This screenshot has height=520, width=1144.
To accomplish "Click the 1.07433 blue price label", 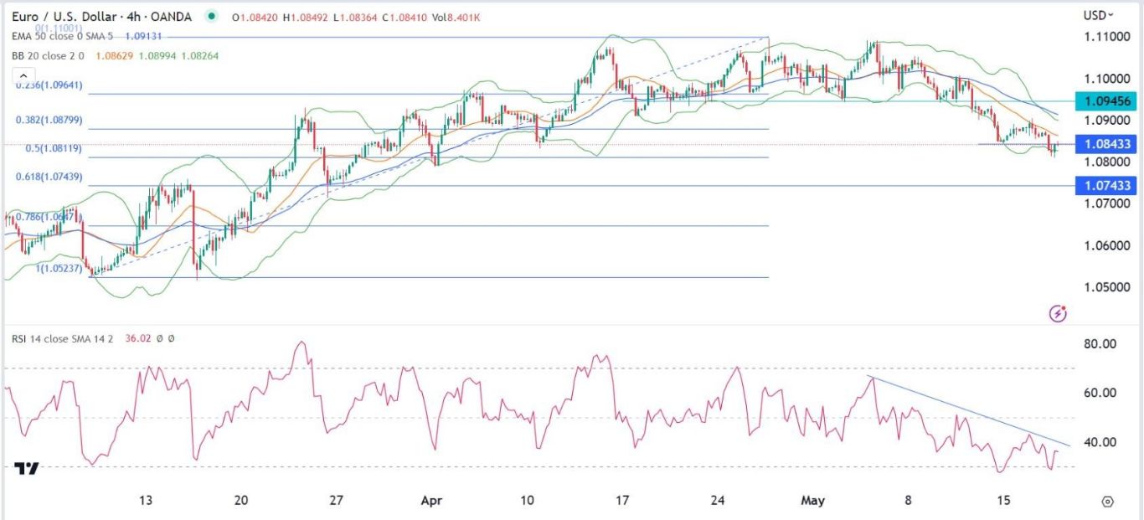I will 1106,185.
